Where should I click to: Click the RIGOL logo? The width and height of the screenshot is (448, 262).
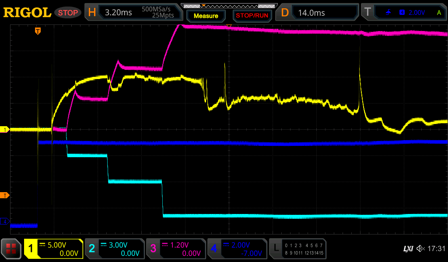[27, 12]
